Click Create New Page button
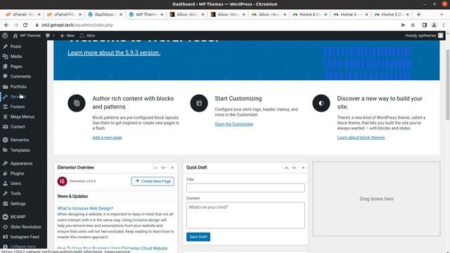 pos(153,181)
